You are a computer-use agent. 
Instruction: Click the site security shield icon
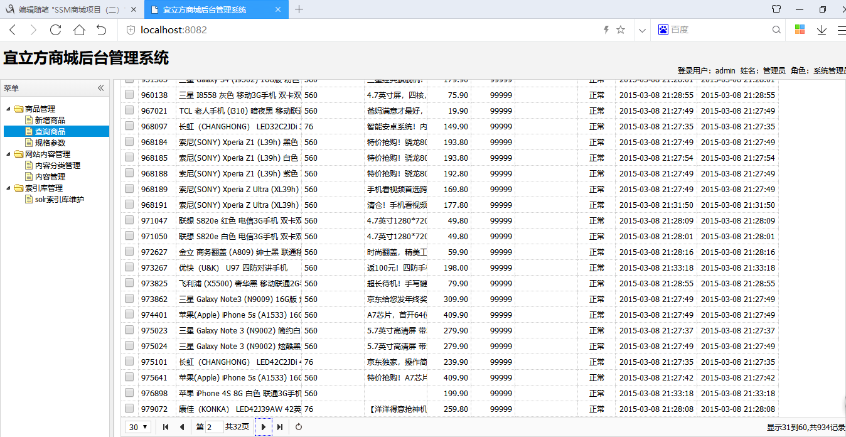point(131,30)
